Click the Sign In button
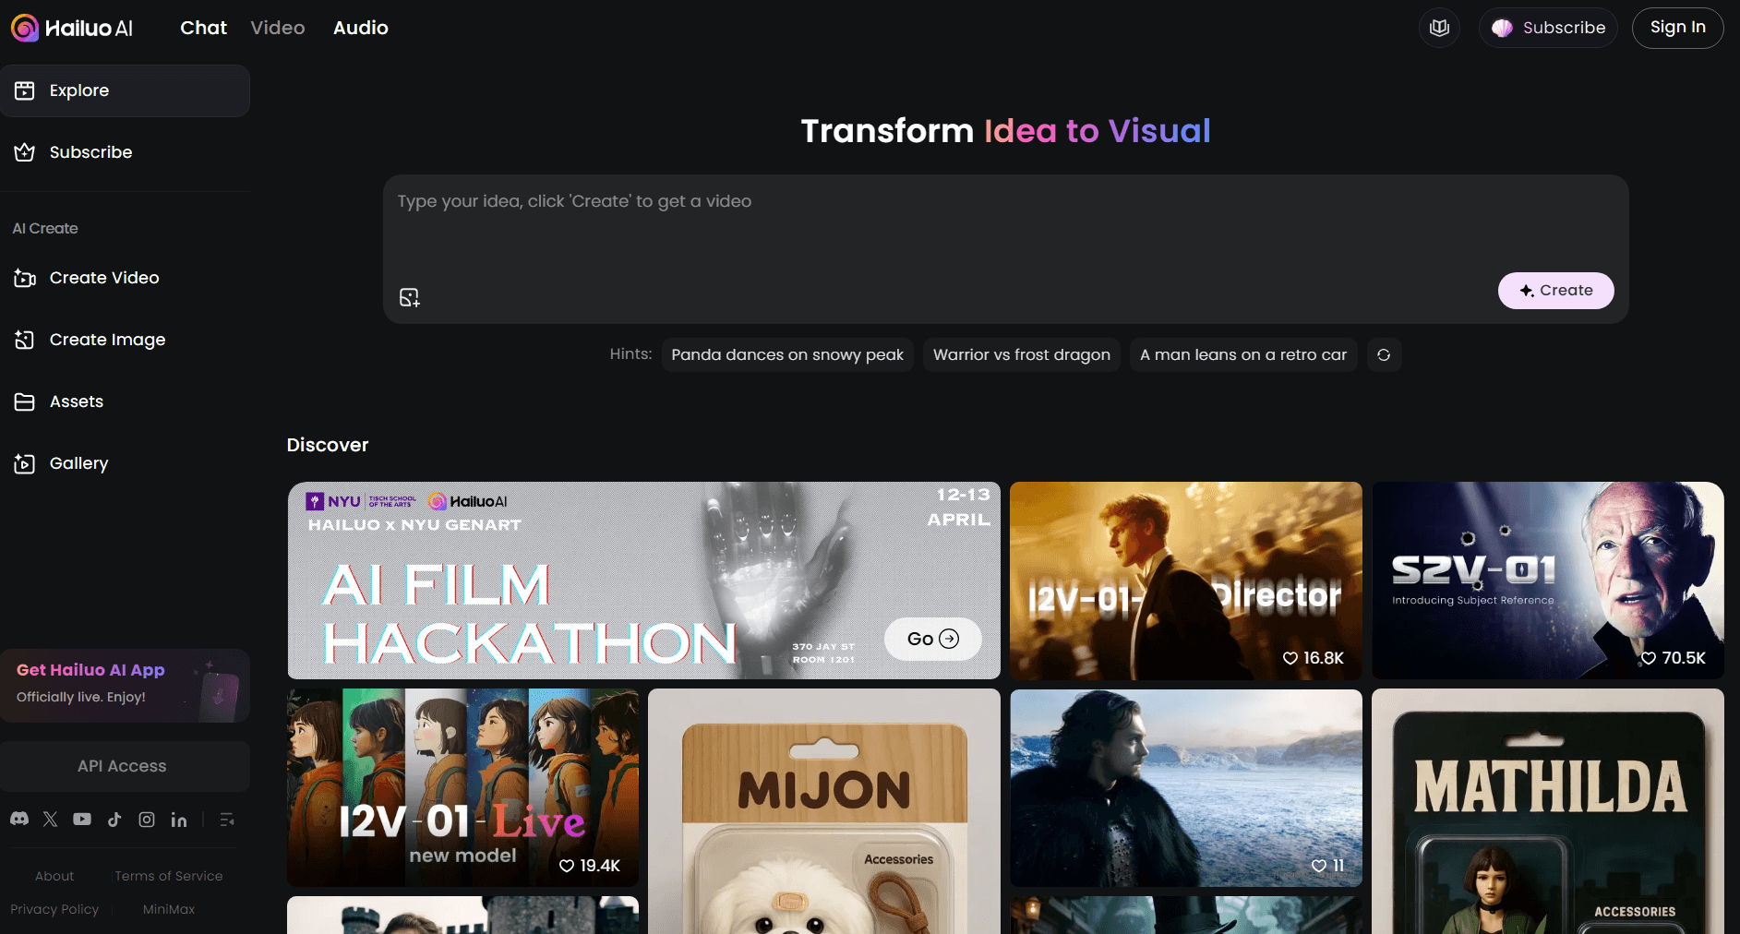Screen dimensions: 1740x934 [1677, 28]
